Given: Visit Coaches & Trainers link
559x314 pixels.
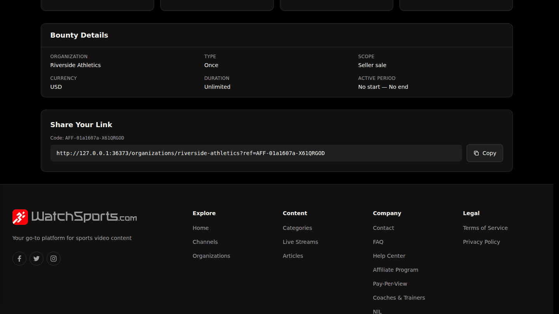Looking at the screenshot, I should (399, 298).
